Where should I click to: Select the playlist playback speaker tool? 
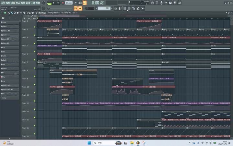33,13
